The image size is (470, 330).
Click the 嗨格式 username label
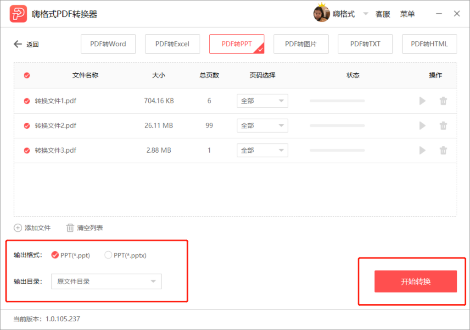coord(344,14)
